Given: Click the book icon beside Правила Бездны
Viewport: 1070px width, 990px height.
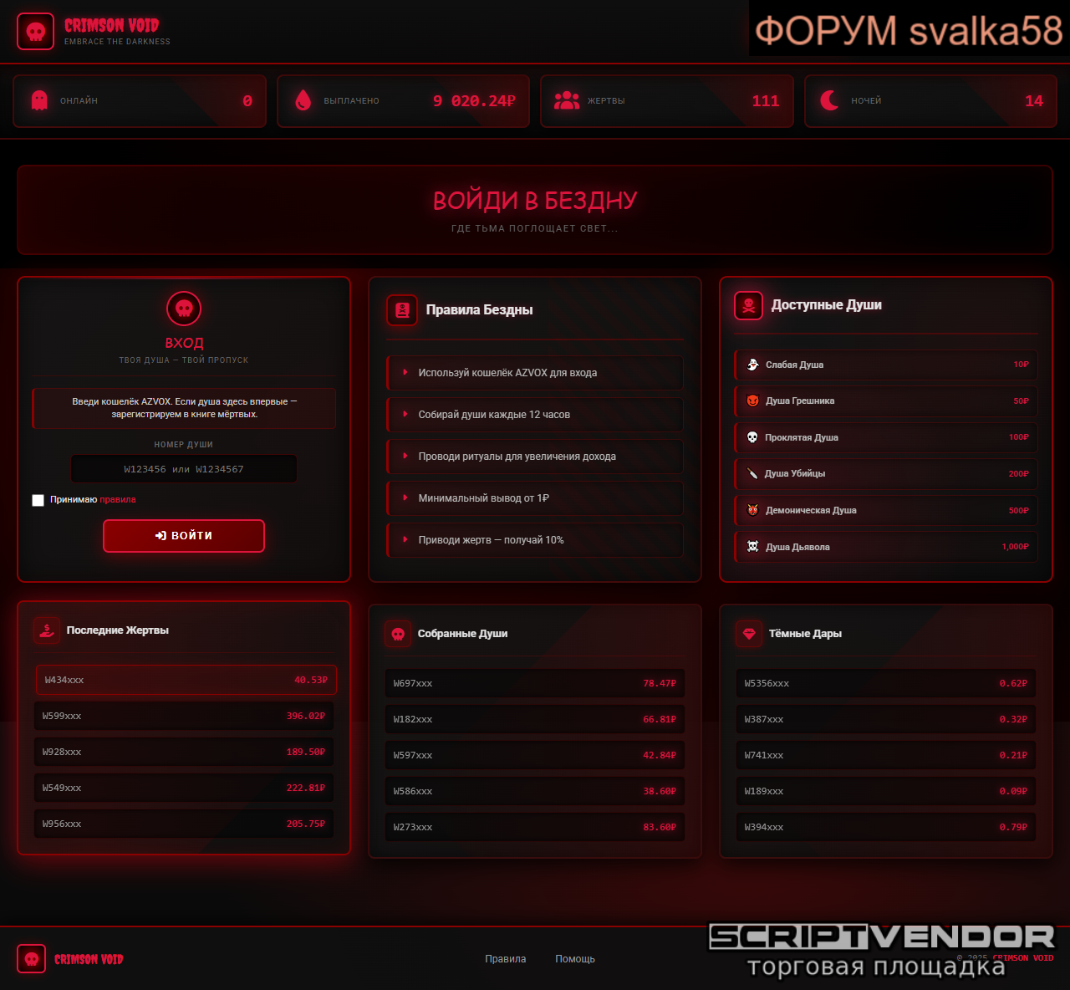Looking at the screenshot, I should pos(402,310).
